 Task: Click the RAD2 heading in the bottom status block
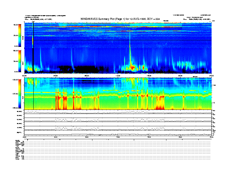(x=18, y=140)
